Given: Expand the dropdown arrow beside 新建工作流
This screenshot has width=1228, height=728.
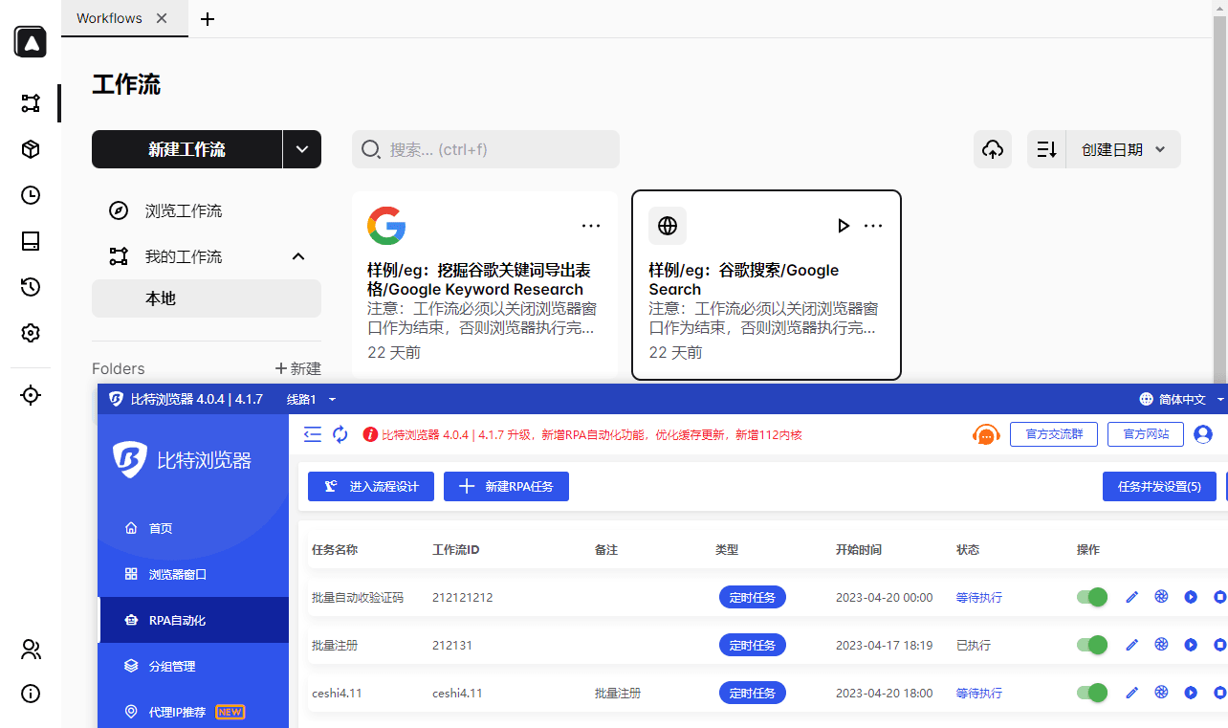Looking at the screenshot, I should coord(302,149).
